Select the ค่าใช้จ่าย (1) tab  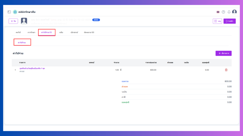pos(46,32)
